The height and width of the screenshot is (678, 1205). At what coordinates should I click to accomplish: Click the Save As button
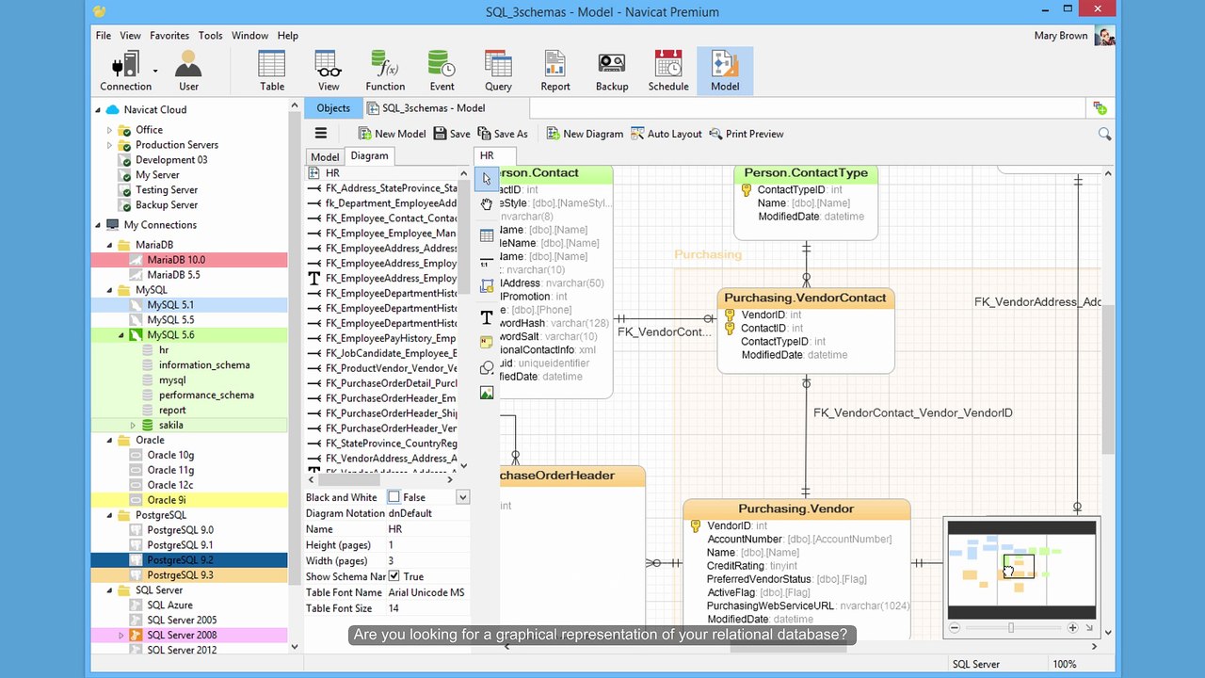click(503, 134)
